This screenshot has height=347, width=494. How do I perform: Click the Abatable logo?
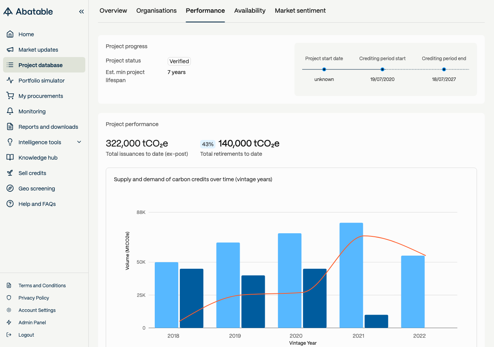point(28,12)
